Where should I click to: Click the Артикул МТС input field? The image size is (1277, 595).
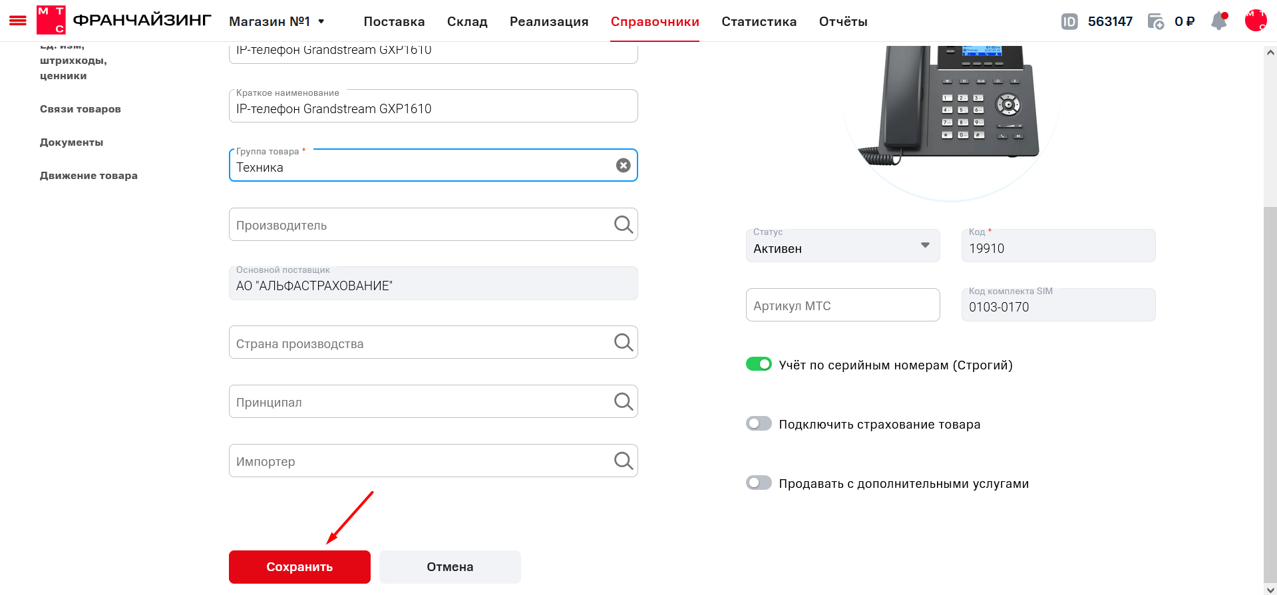[x=842, y=305]
